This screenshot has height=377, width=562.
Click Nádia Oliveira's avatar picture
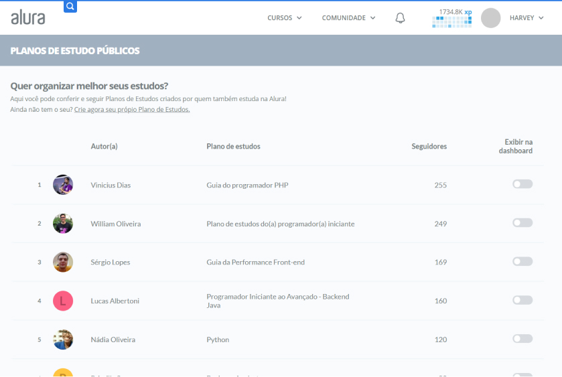click(63, 340)
